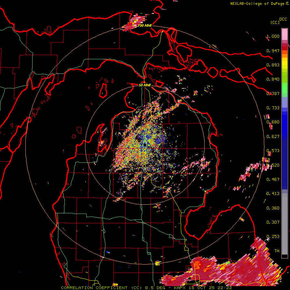This screenshot has height=290, width=290.
Task: Click the 0.520 scale value
Action: pyautogui.click(x=273, y=165)
